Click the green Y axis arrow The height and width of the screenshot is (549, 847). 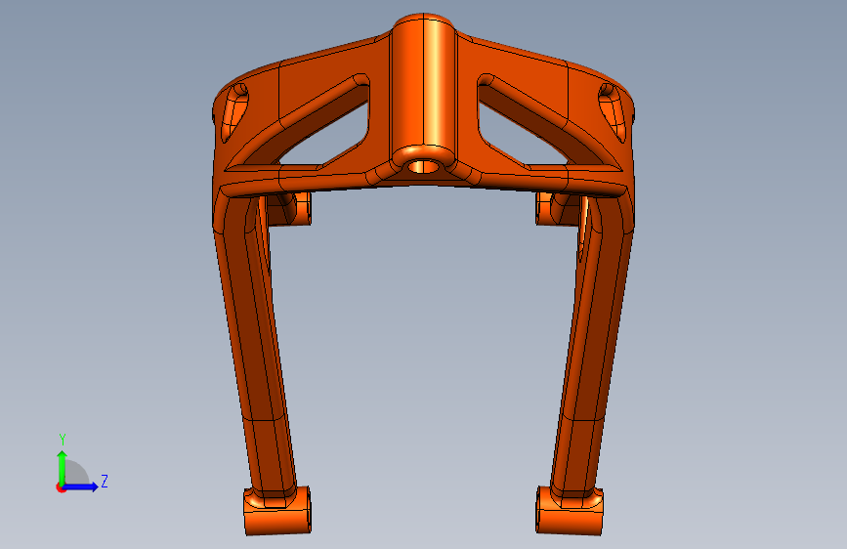[63, 467]
